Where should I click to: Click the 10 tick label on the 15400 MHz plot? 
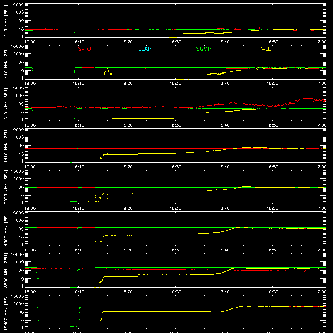pyautogui.click(x=21, y=321)
